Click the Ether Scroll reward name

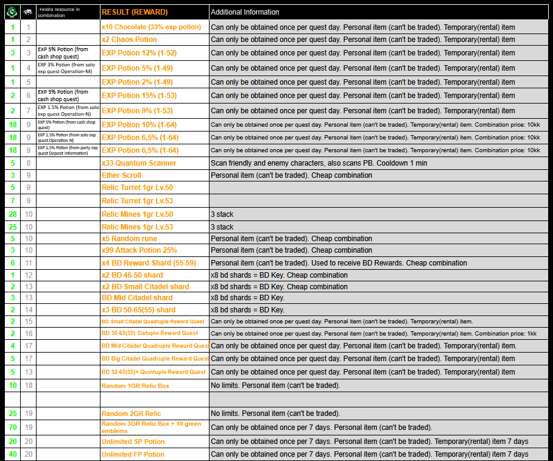click(121, 175)
